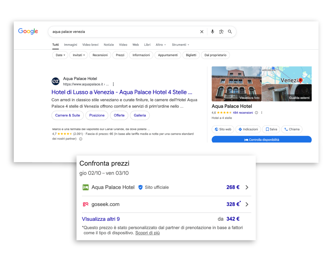Click the Visualizza foto hotel thumbnail
Screen dimensions: 331x264
236,84
